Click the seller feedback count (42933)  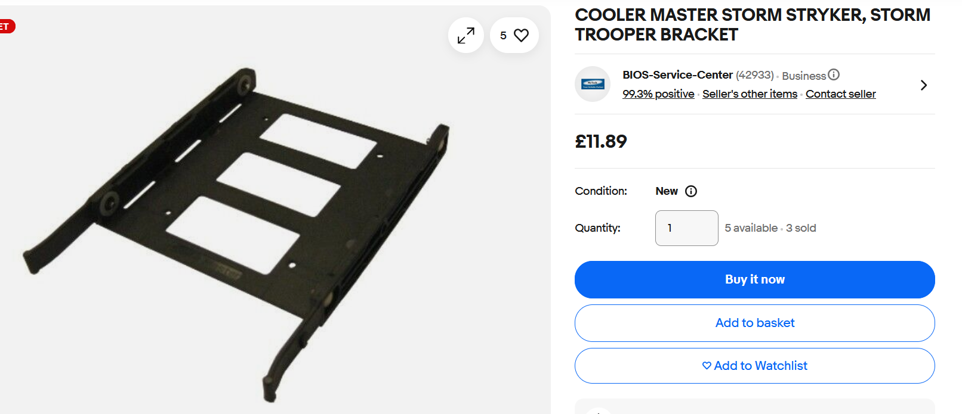point(754,75)
